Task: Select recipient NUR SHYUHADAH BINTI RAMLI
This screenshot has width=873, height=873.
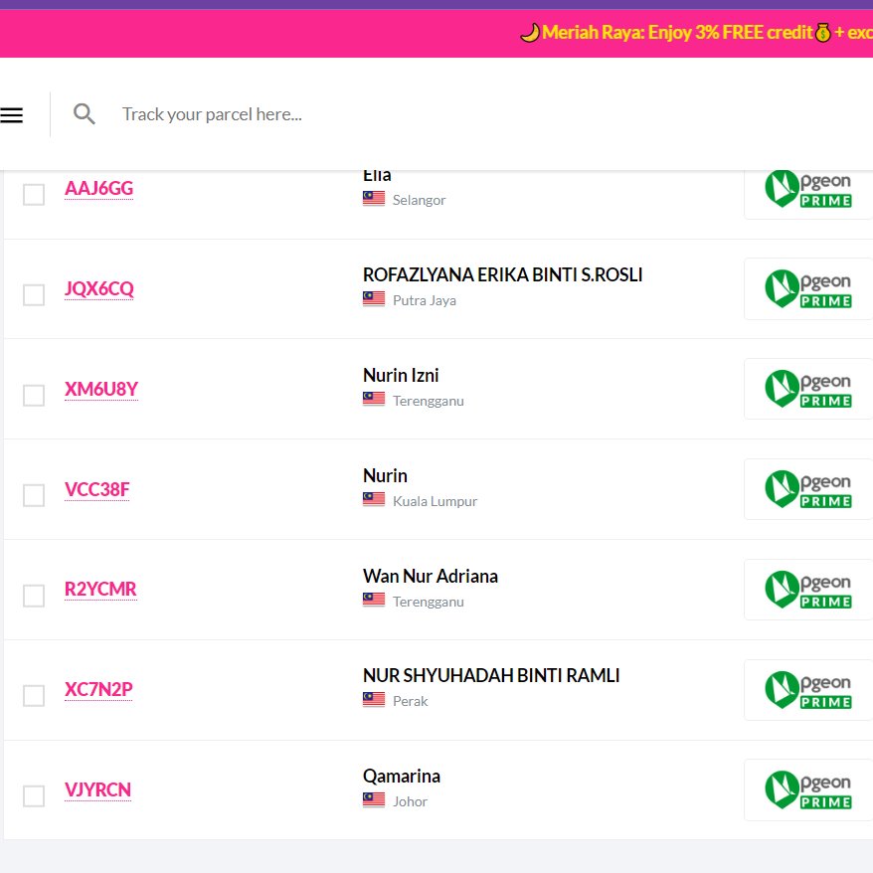Action: (x=491, y=675)
